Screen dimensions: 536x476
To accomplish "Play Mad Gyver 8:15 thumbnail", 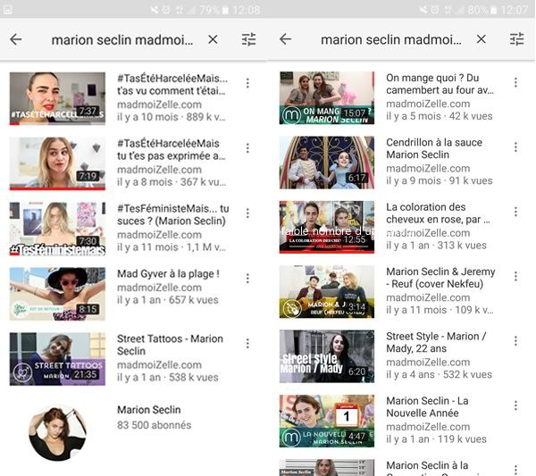I will [57, 294].
